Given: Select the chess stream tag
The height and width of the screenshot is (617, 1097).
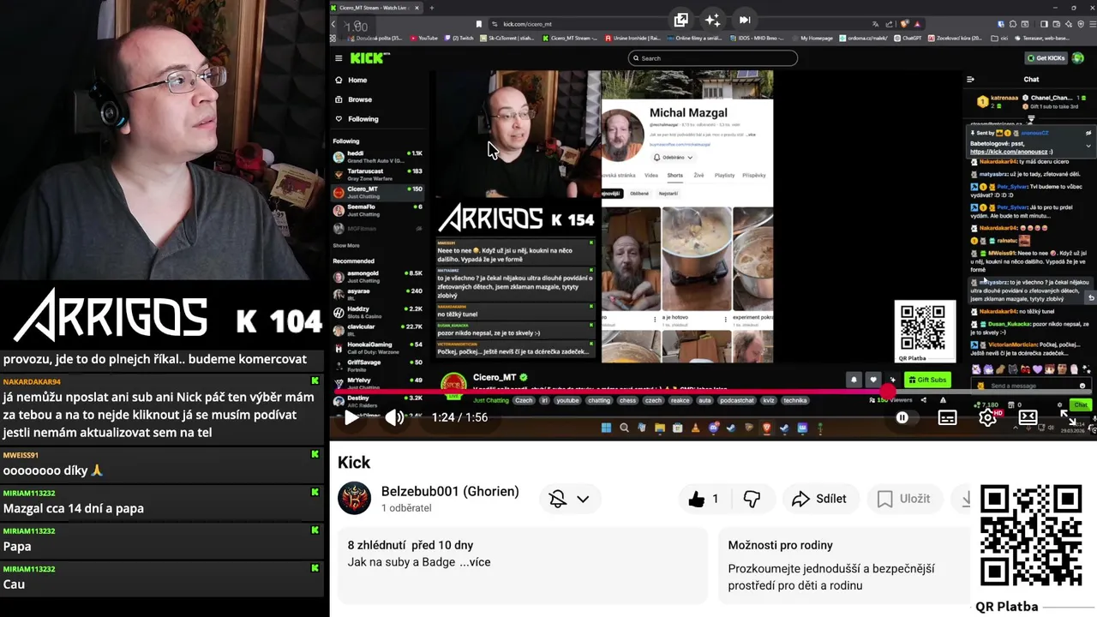Looking at the screenshot, I should pyautogui.click(x=627, y=400).
